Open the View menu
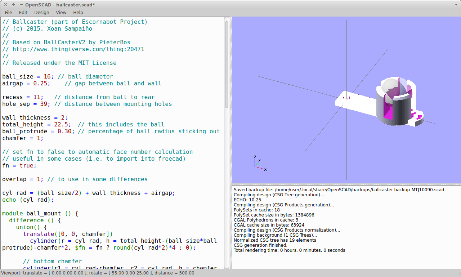This screenshot has width=461, height=277. click(61, 12)
